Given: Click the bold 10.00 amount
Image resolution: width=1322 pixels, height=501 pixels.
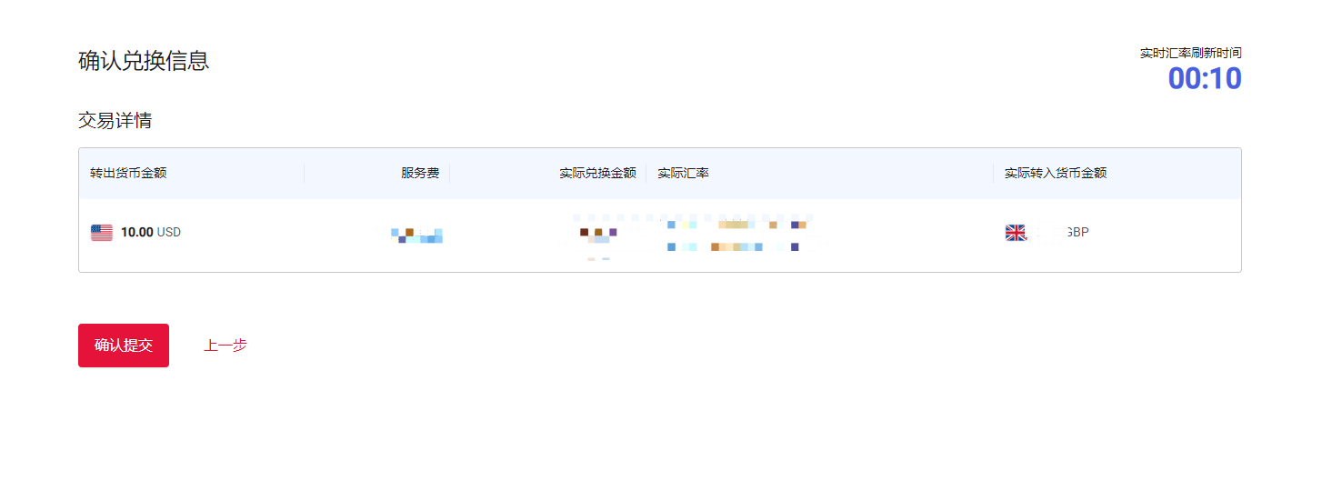Looking at the screenshot, I should [136, 233].
